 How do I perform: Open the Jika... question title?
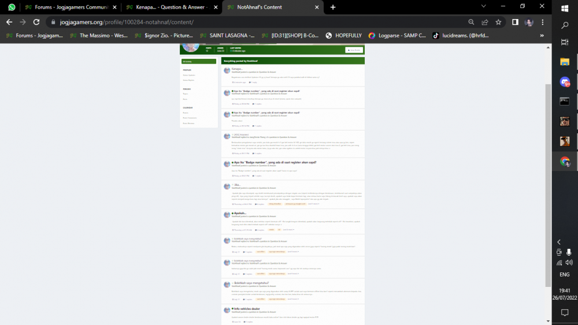[236, 185]
